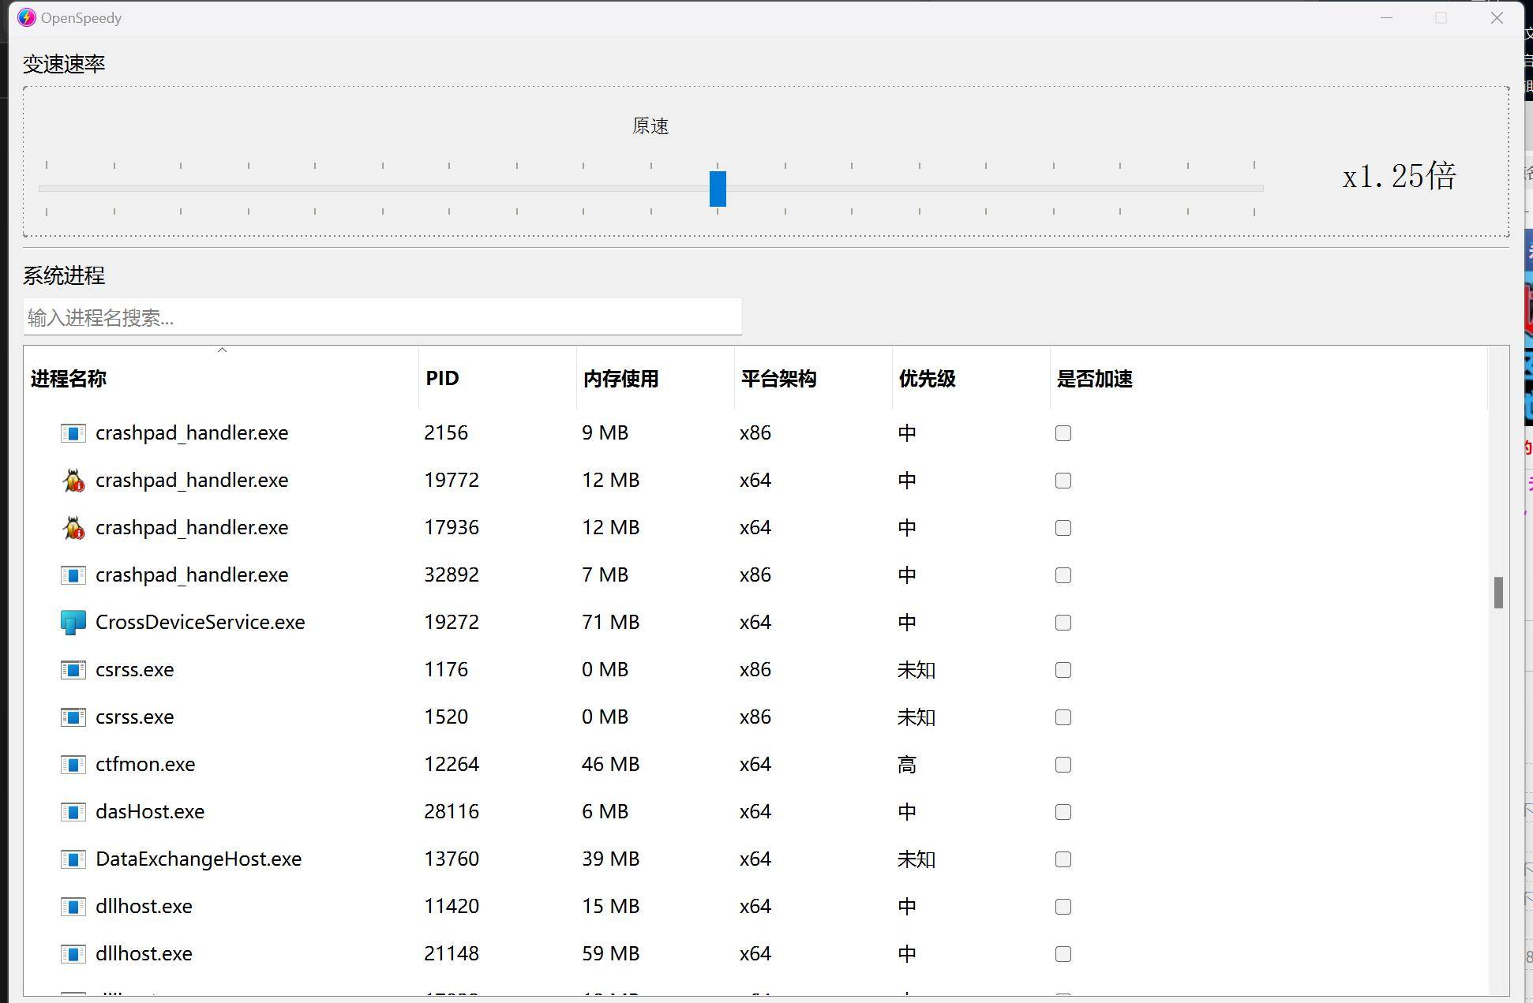Click the 优先级 priority column header
Viewport: 1533px width, 1003px height.
(x=927, y=379)
